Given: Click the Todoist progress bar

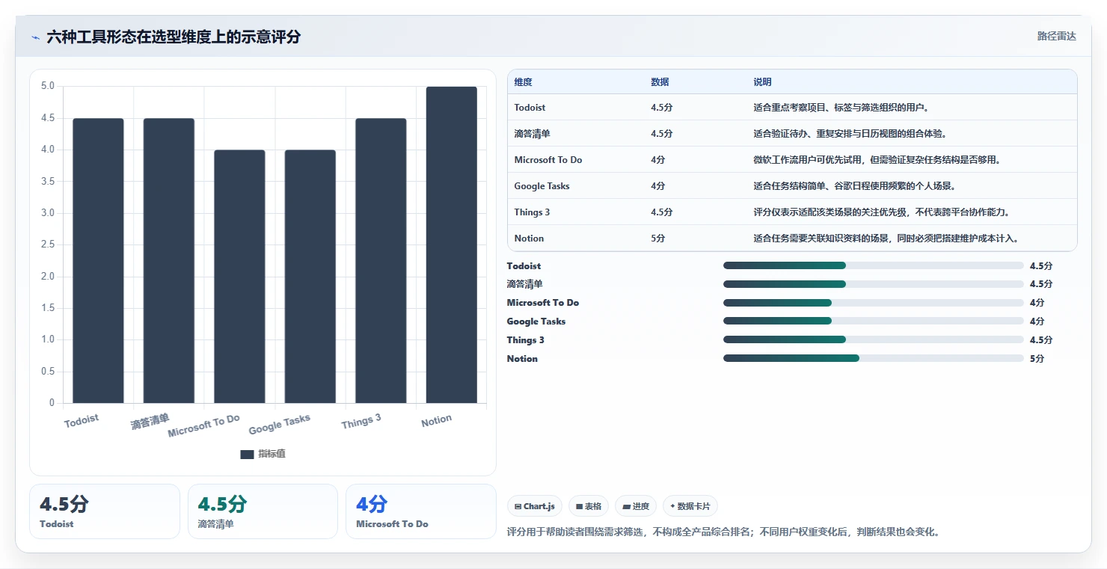Looking at the screenshot, I should pyautogui.click(x=873, y=265).
